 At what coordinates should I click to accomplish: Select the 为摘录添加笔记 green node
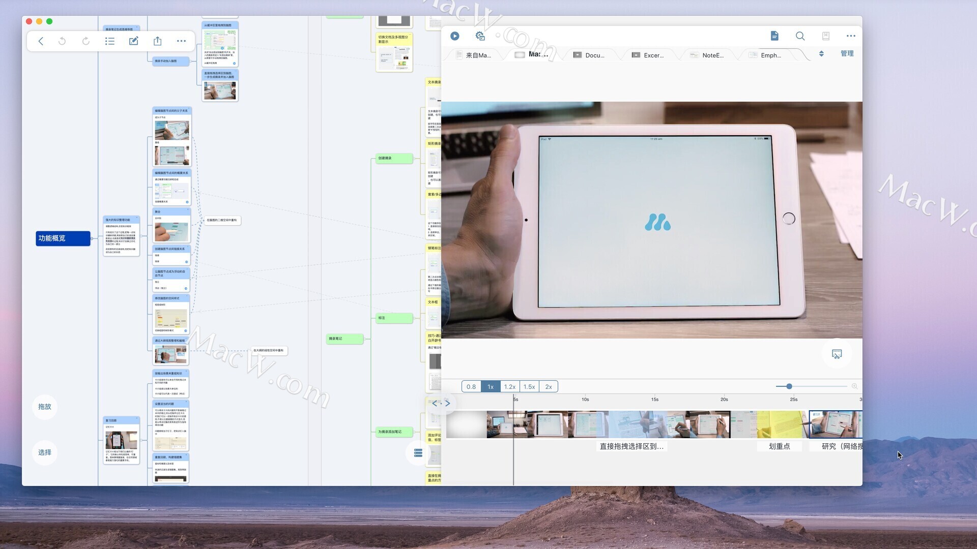394,432
